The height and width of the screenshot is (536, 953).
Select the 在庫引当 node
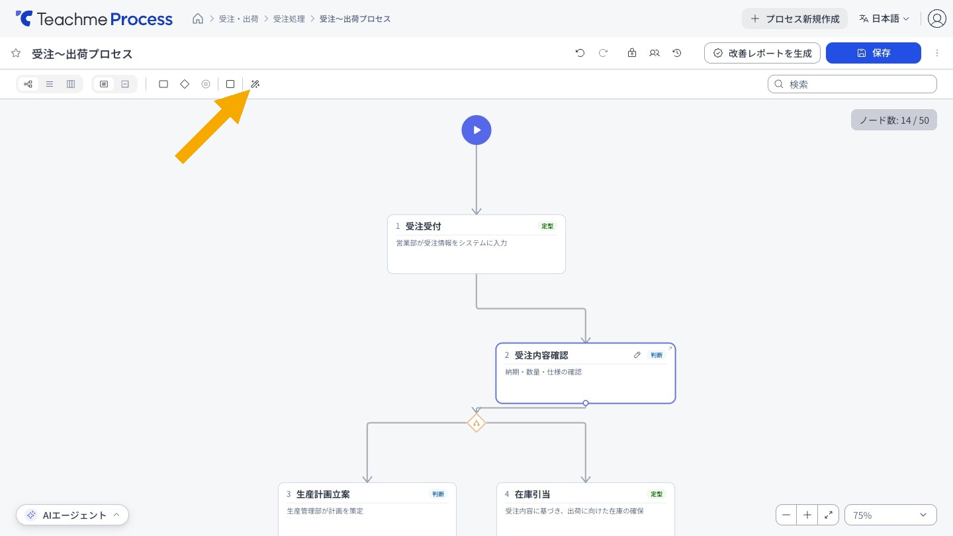point(586,509)
